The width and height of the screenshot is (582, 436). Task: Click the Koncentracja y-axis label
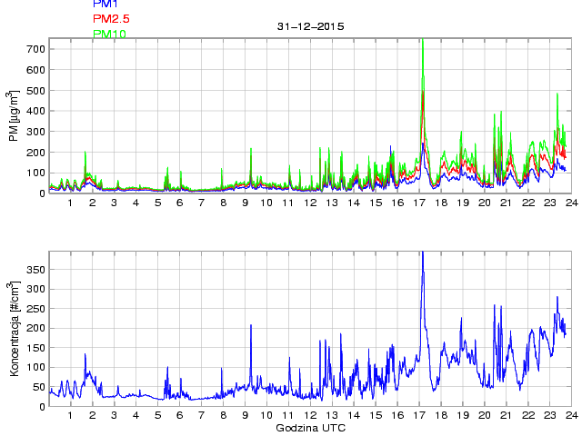[15, 329]
